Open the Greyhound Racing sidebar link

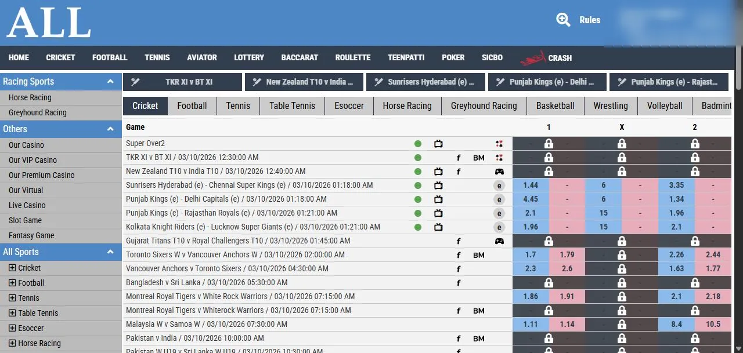[38, 112]
